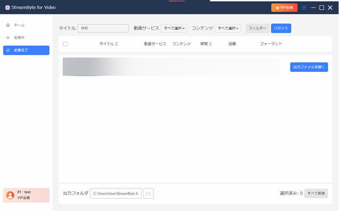Viewport: 339px width, 211px height.
Task: Select the 変換完了 sidebar item
Action: [26, 50]
